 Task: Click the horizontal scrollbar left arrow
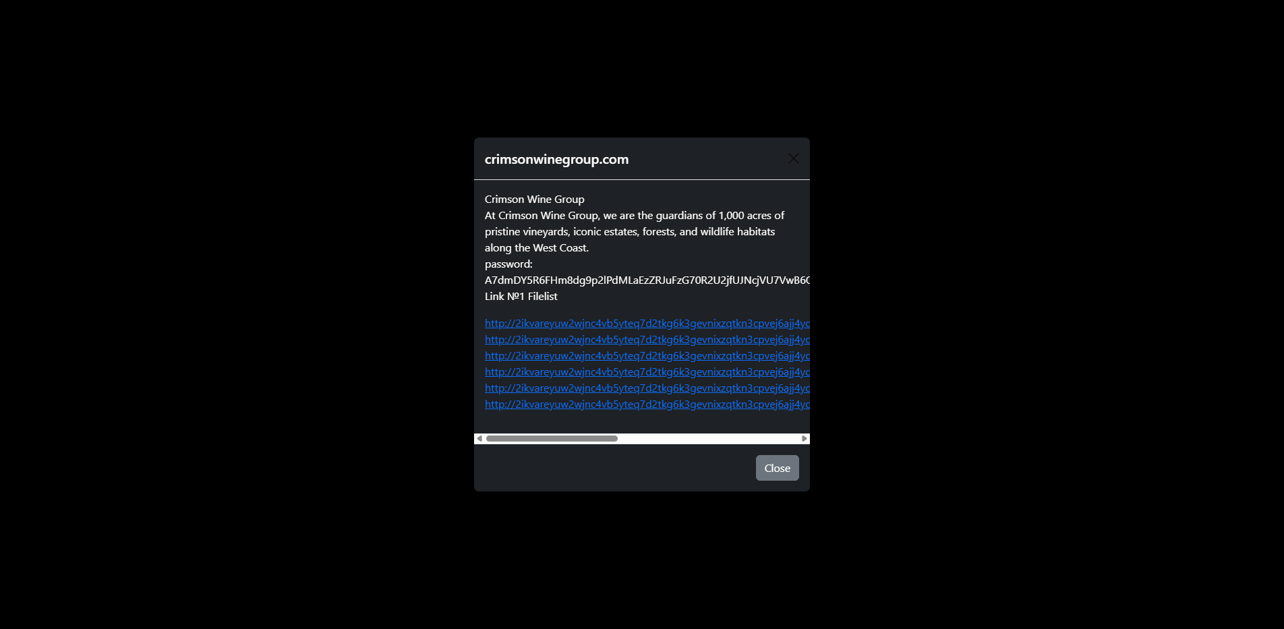point(479,439)
